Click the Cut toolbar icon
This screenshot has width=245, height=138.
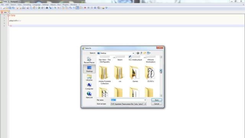coord(28,8)
